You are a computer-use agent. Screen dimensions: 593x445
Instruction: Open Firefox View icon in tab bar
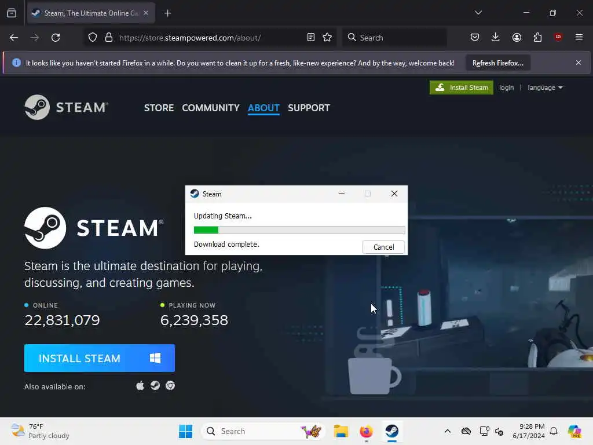click(12, 13)
